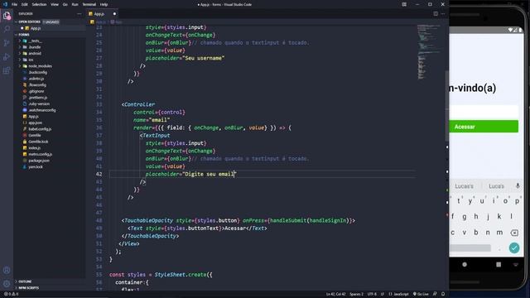Open the Search view in activity bar
The image size is (530, 298).
(x=7, y=29)
